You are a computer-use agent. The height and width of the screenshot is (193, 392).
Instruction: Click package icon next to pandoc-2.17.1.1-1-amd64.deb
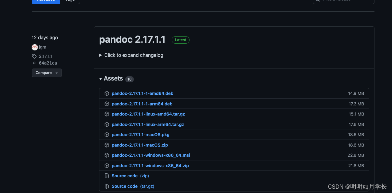pyautogui.click(x=107, y=93)
